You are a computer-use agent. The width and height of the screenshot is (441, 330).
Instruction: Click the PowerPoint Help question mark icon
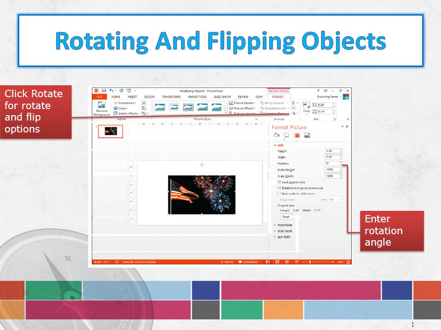pos(318,91)
